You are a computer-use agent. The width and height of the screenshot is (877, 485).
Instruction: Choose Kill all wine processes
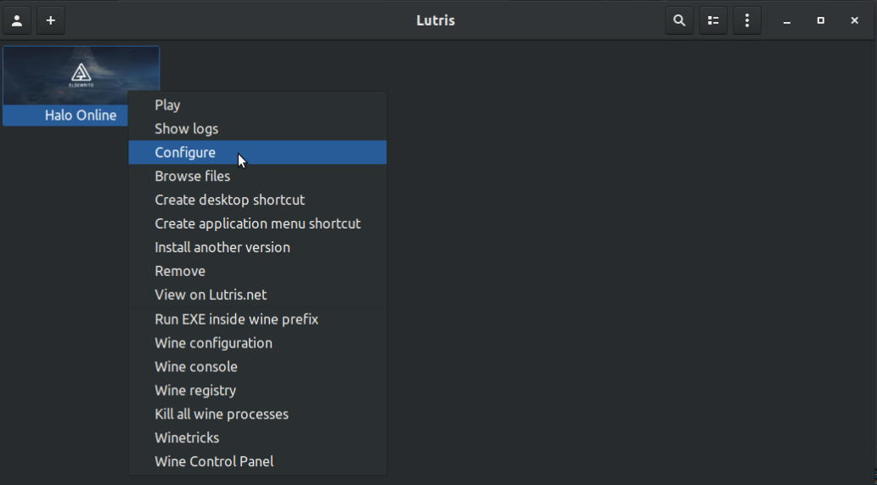click(x=257, y=414)
